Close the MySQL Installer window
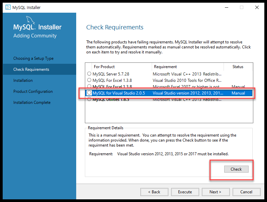 257,7
